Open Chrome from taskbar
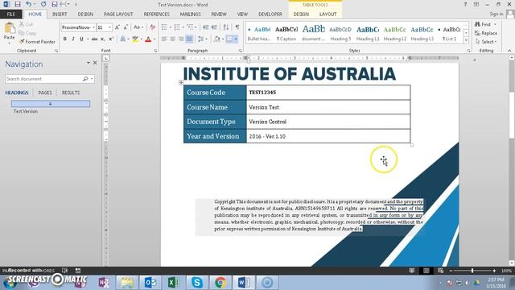Screen dimensions: 515x290 [220, 283]
